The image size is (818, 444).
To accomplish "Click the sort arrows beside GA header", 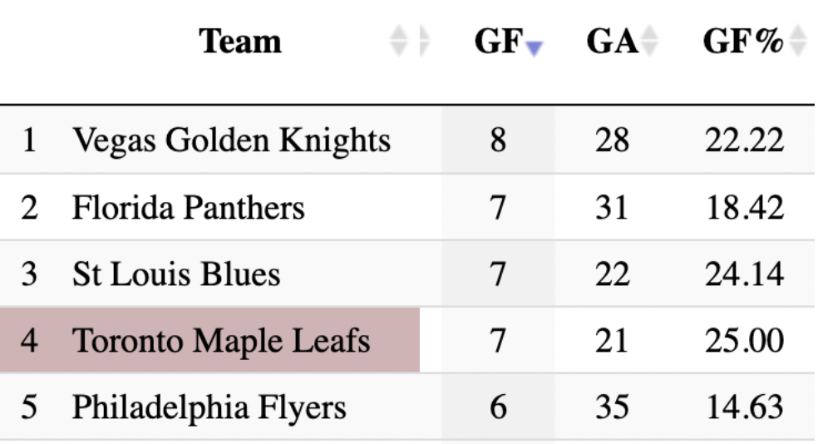I will point(649,42).
